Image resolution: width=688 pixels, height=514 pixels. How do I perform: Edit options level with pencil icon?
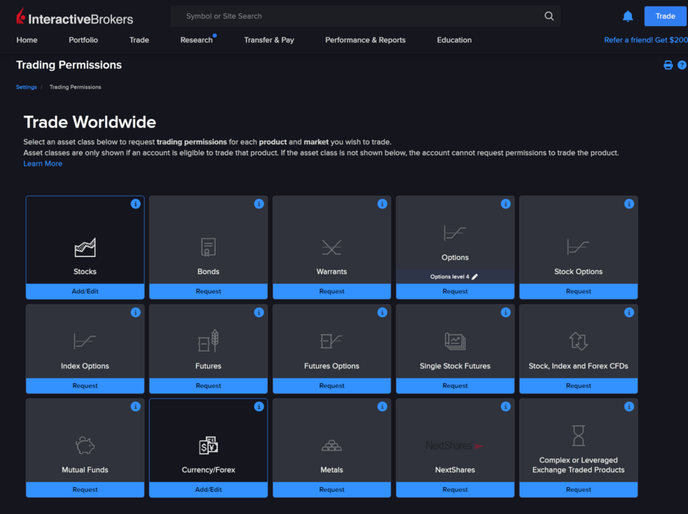(475, 277)
